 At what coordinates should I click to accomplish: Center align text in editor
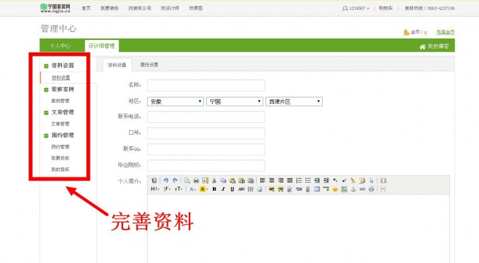coord(271,181)
